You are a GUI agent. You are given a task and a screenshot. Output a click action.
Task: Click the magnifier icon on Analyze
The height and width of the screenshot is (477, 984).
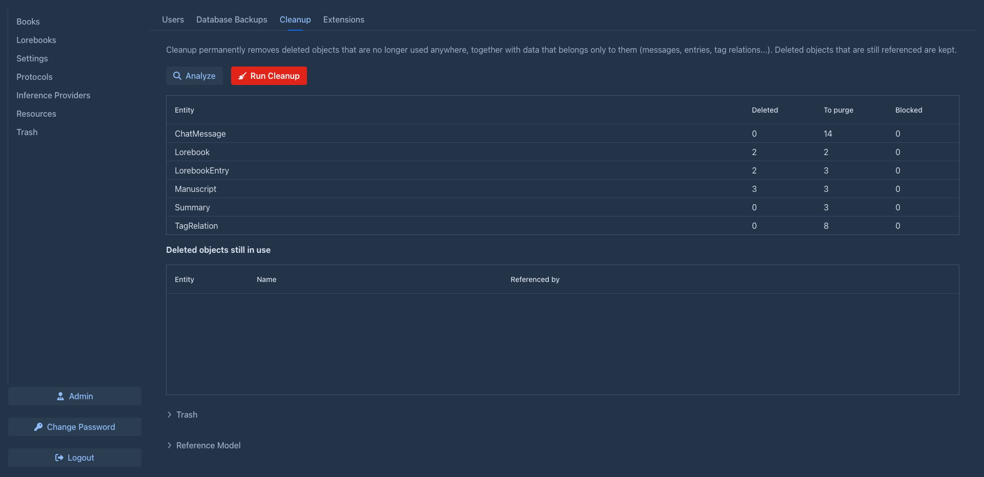click(177, 76)
